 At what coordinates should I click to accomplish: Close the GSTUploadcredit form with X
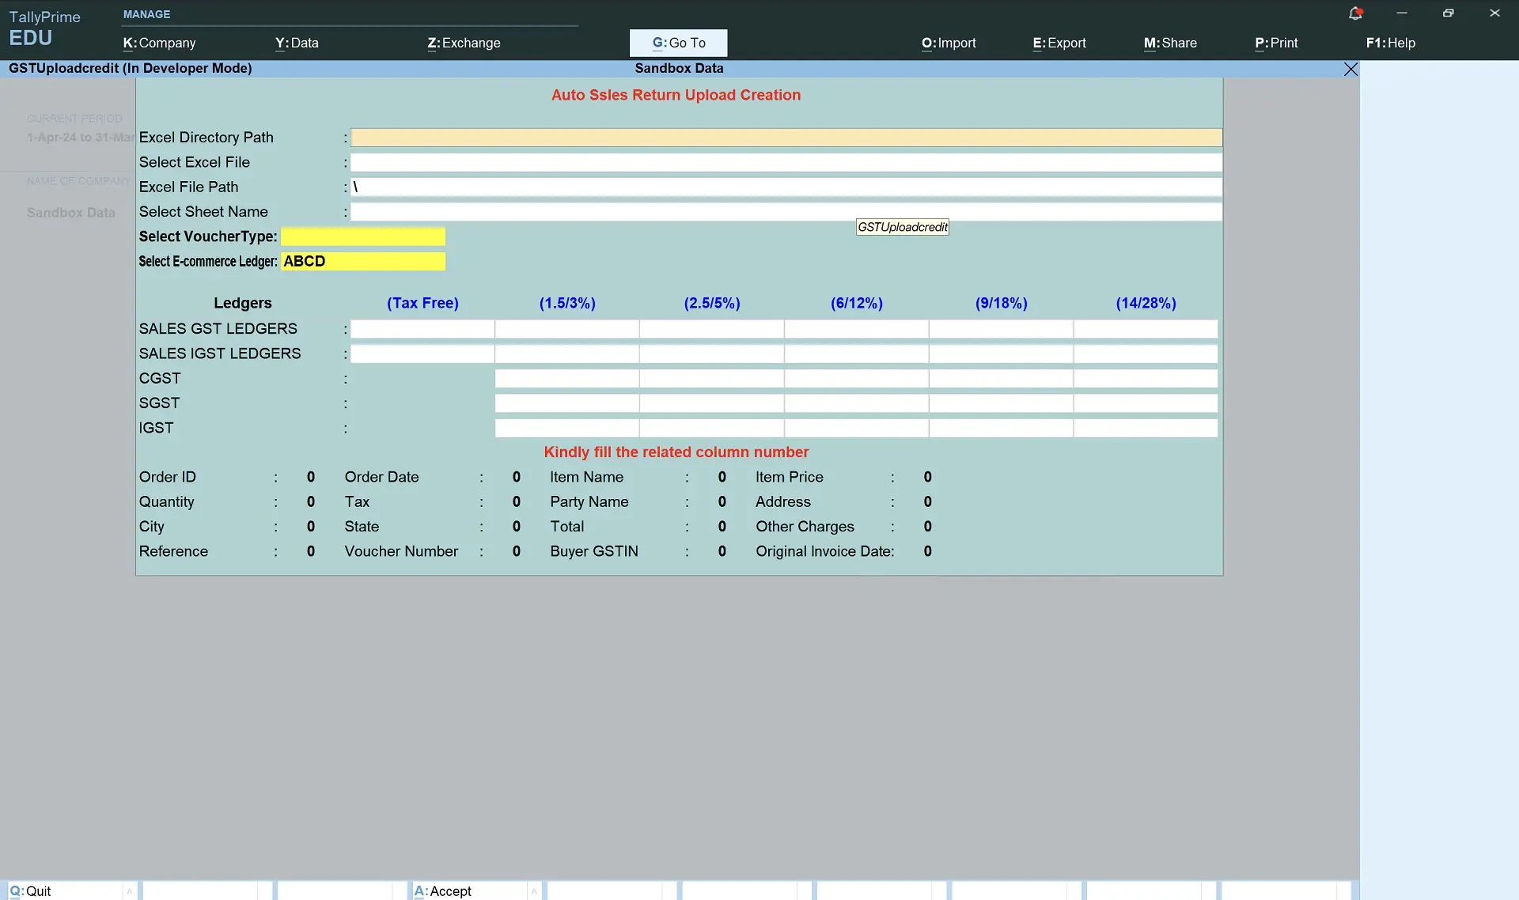coord(1350,70)
